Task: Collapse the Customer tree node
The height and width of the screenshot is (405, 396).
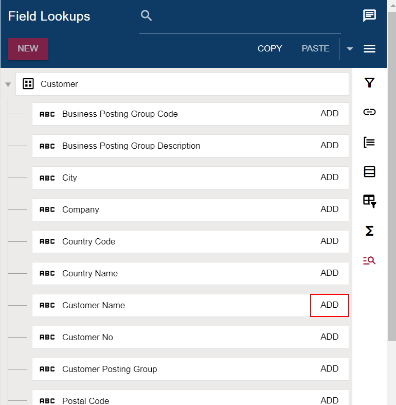Action: (x=8, y=84)
